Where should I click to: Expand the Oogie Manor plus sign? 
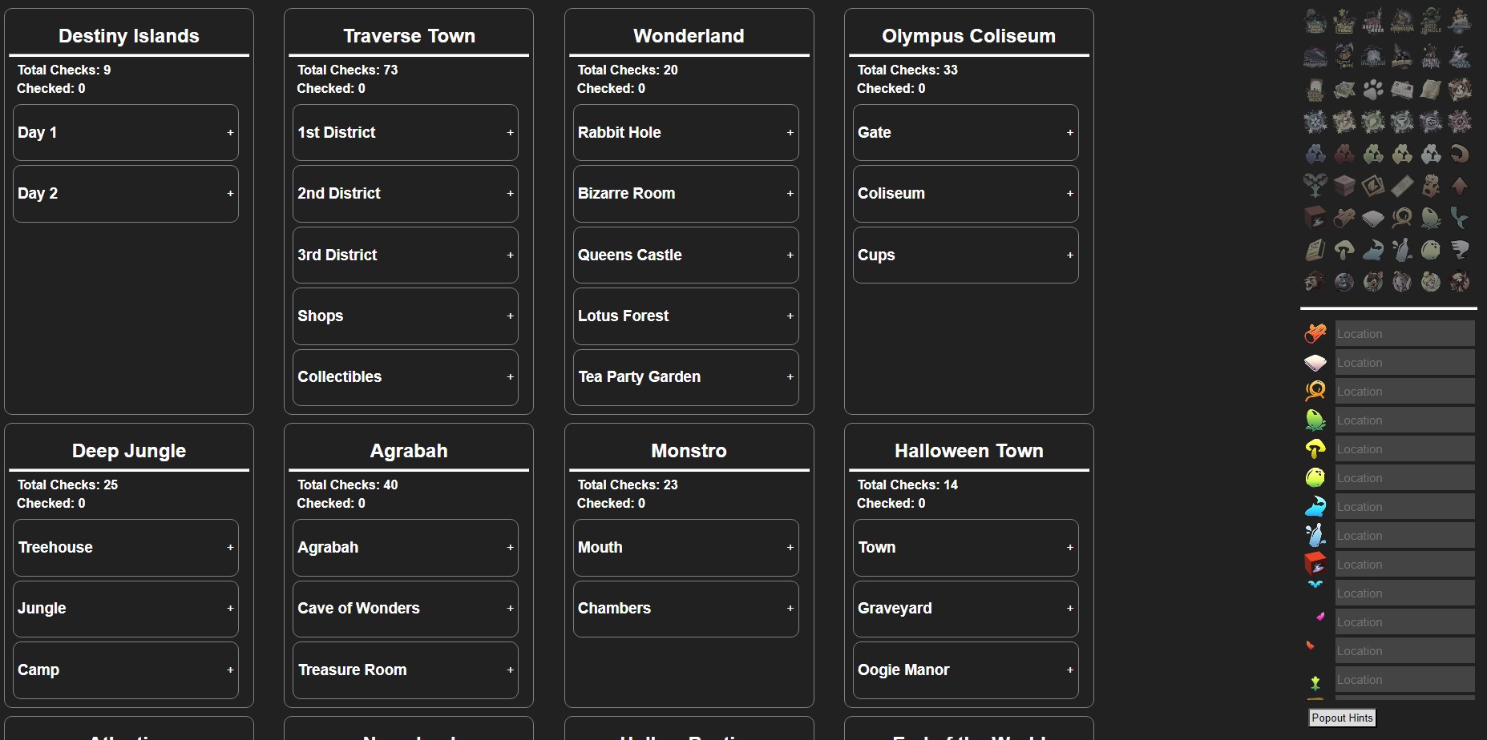click(x=1069, y=670)
